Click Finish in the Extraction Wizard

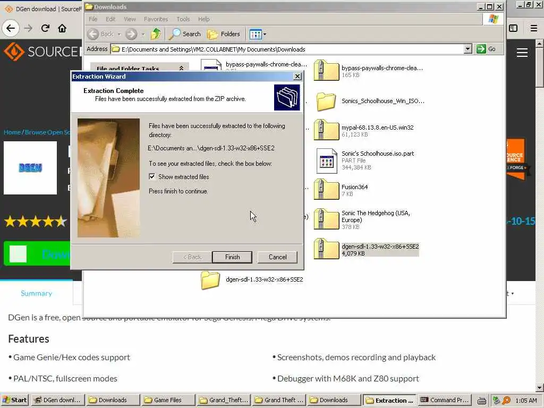(232, 257)
